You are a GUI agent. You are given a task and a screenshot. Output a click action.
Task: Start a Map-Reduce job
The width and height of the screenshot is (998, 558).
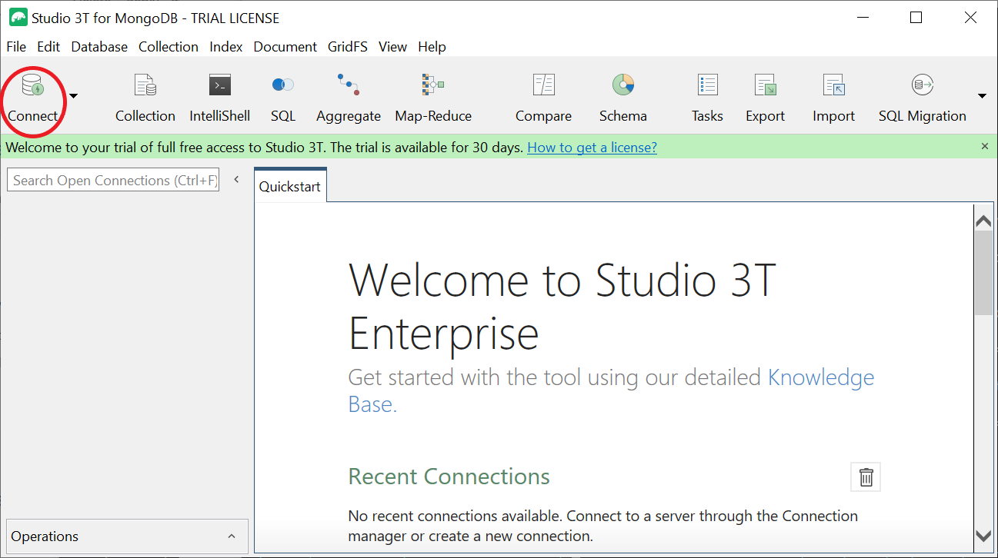(x=432, y=95)
